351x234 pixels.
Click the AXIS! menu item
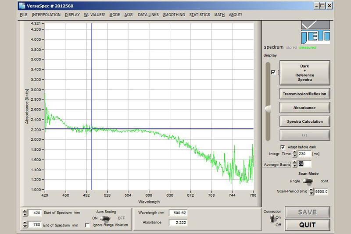(x=129, y=15)
